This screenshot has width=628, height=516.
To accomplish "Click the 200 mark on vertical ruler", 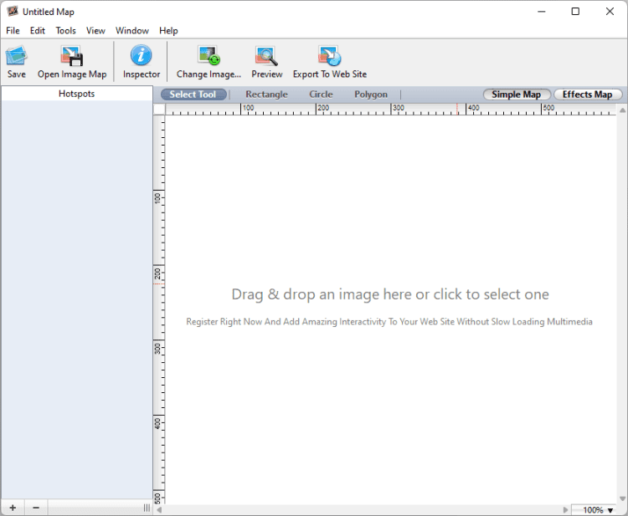I will [157, 273].
